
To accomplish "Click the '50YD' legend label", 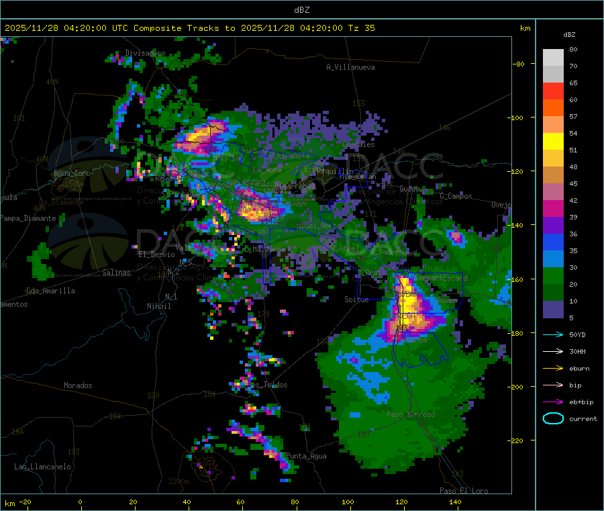I will pos(577,334).
